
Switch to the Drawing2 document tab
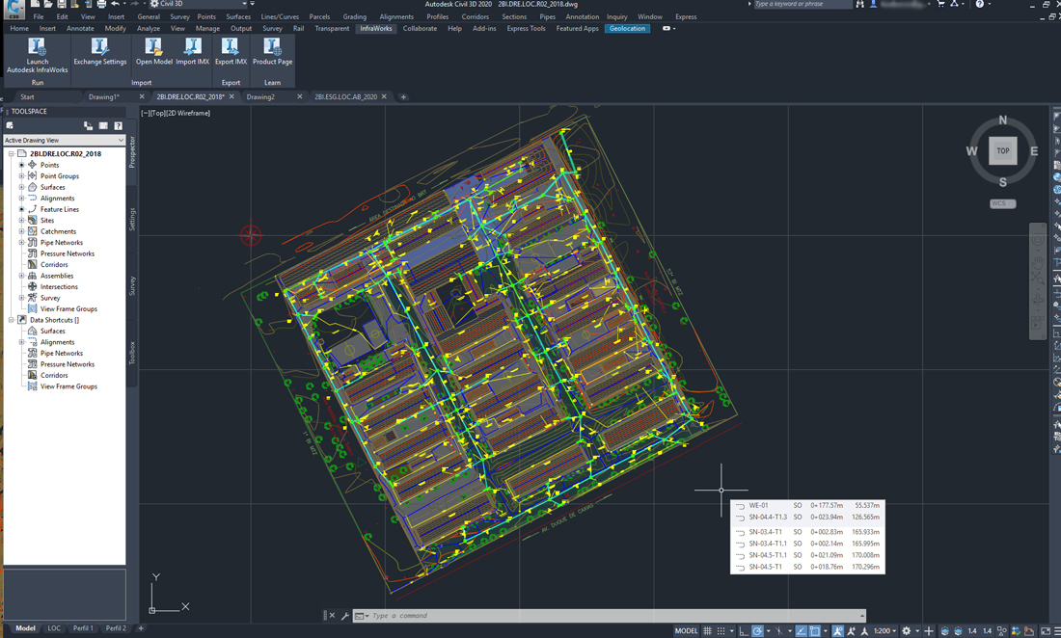tap(260, 96)
